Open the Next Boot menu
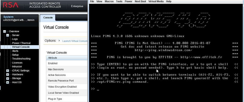The image size is (244, 102). click(x=140, y=2)
